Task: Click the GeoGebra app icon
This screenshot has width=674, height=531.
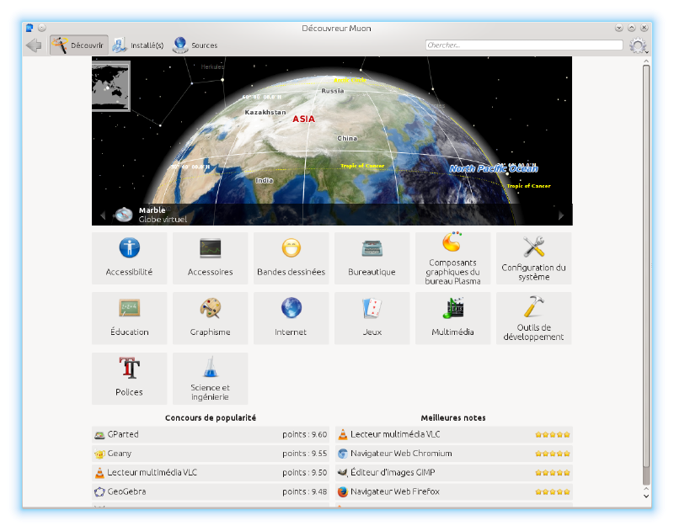Action: 99,492
